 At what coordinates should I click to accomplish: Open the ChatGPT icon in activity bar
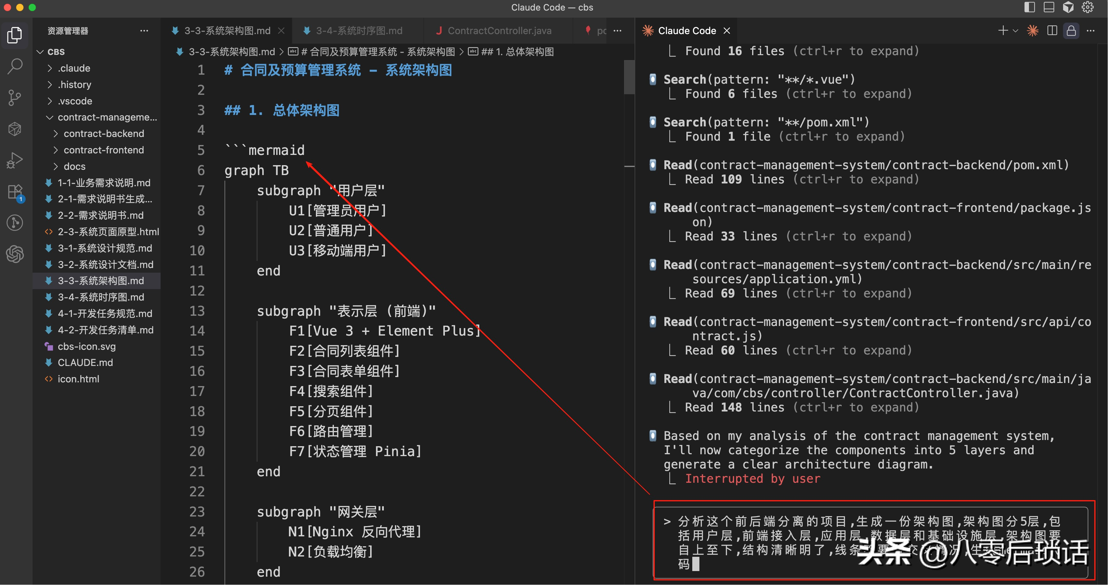pyautogui.click(x=15, y=254)
